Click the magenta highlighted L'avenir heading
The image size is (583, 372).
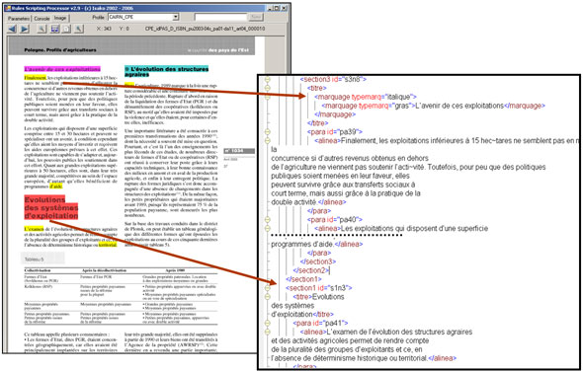click(62, 69)
